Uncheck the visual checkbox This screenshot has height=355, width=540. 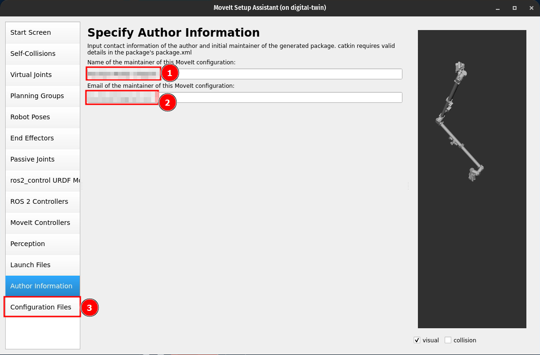[417, 340]
